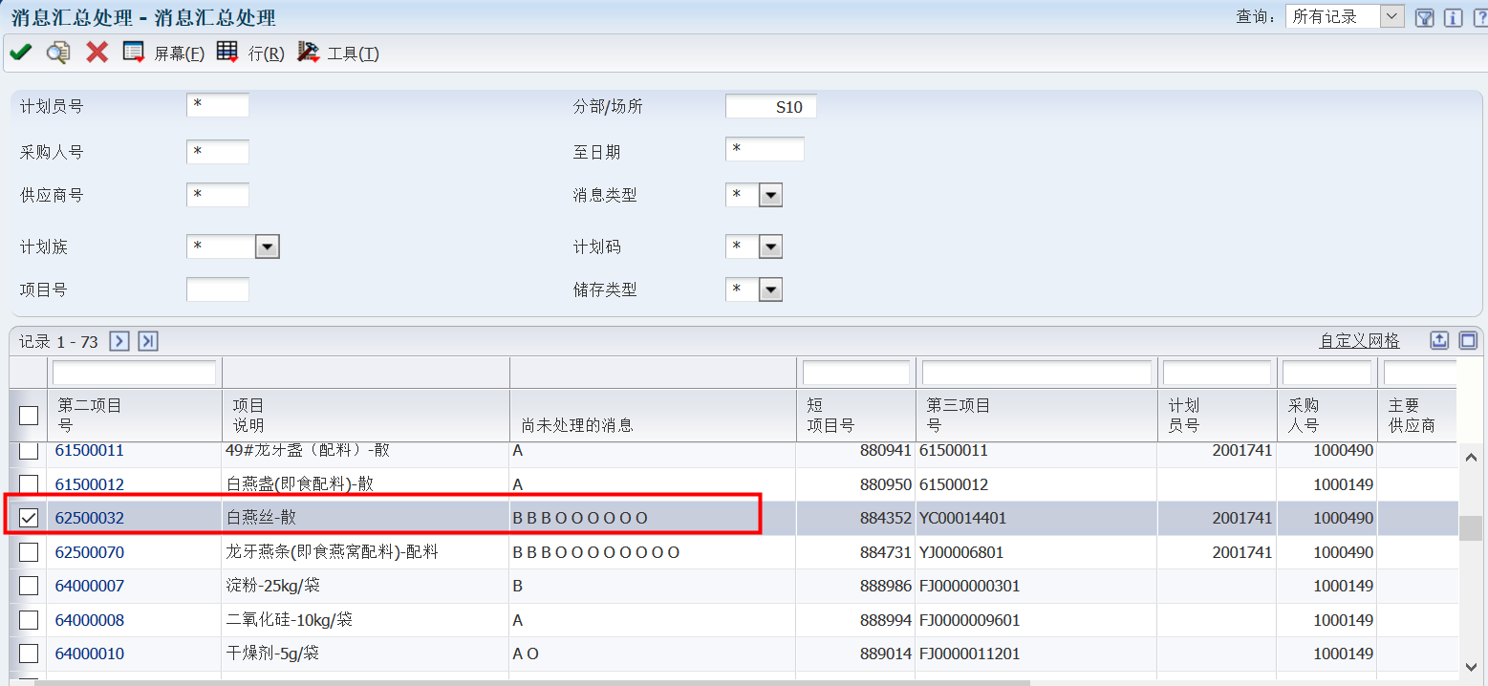Click the green checkmark OK icon
This screenshot has height=686, width=1488.
click(20, 53)
